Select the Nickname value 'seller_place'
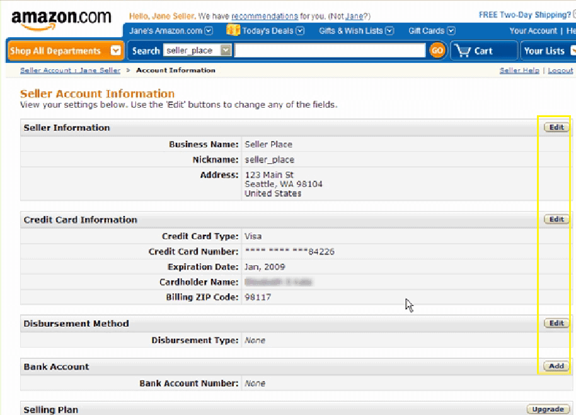The height and width of the screenshot is (415, 576). (x=270, y=159)
